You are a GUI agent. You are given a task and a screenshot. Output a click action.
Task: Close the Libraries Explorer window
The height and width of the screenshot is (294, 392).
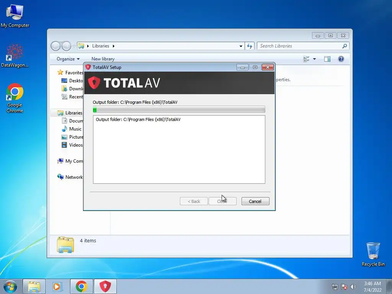click(343, 36)
